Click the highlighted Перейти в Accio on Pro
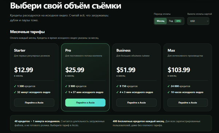Viewport: 219px width, 133px height. pos(85,103)
